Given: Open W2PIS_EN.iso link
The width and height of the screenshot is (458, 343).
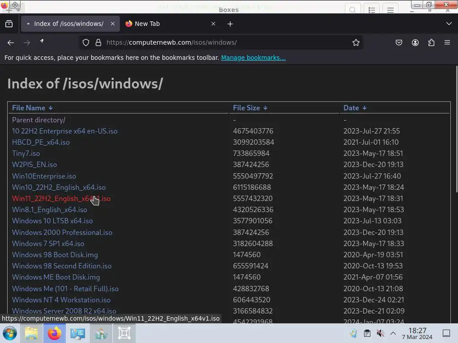Looking at the screenshot, I should pos(34,164).
